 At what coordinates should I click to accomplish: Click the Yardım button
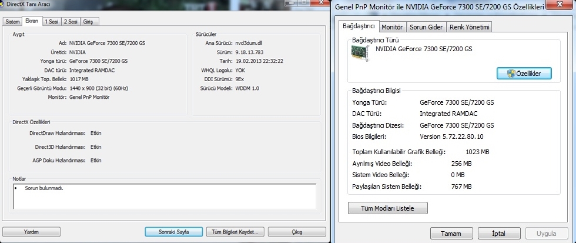point(31,232)
